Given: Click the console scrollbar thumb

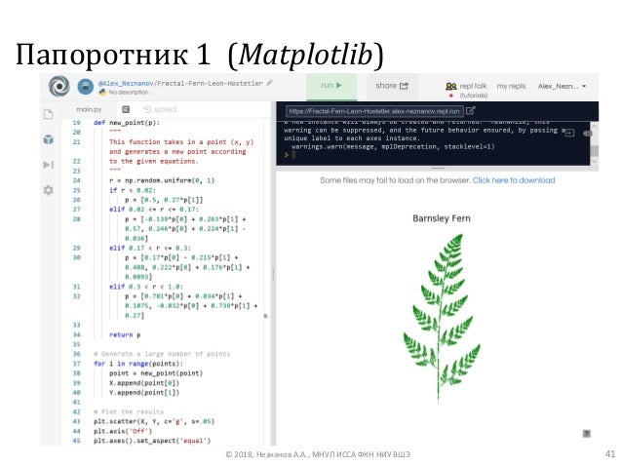Looking at the screenshot, I should point(595,151).
